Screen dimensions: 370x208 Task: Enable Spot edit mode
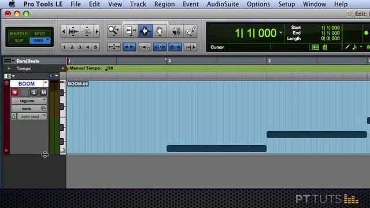(x=40, y=34)
